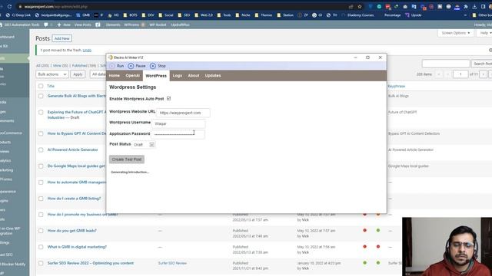Bookmark this page with the star icon

point(360,7)
